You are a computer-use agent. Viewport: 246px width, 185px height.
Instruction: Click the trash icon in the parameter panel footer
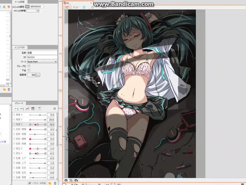pyautogui.click(x=55, y=183)
